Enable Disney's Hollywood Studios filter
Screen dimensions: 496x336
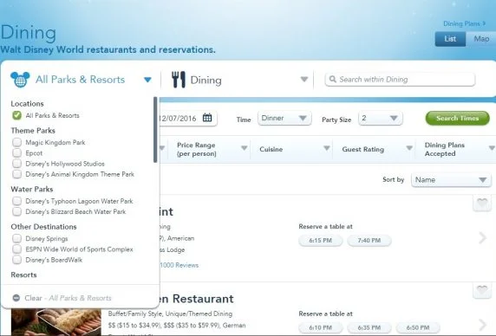(17, 164)
